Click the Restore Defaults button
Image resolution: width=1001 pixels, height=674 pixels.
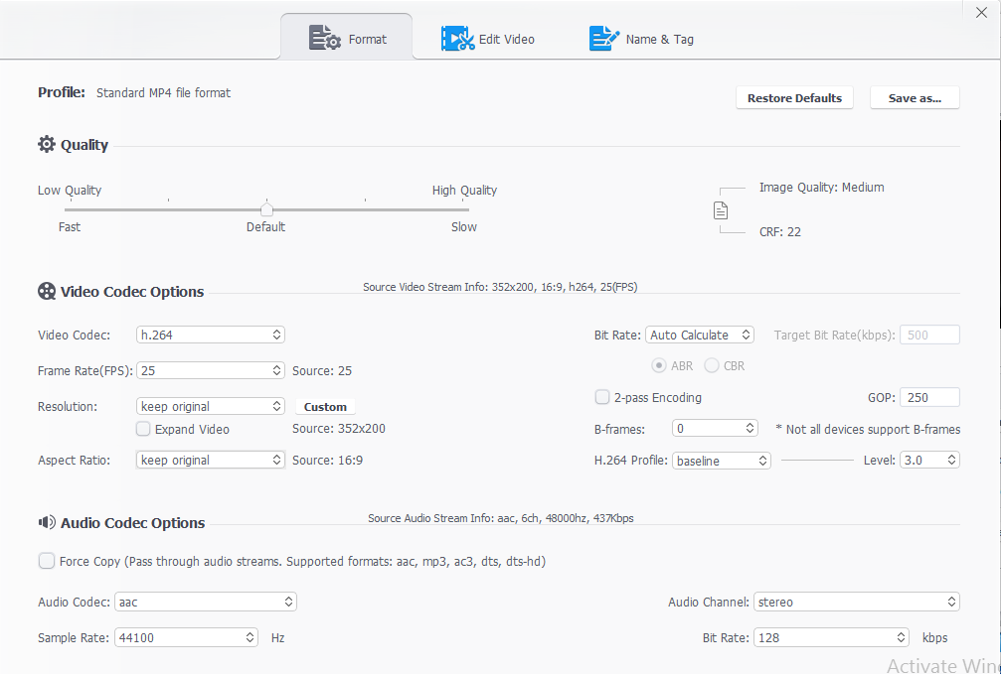pos(794,98)
